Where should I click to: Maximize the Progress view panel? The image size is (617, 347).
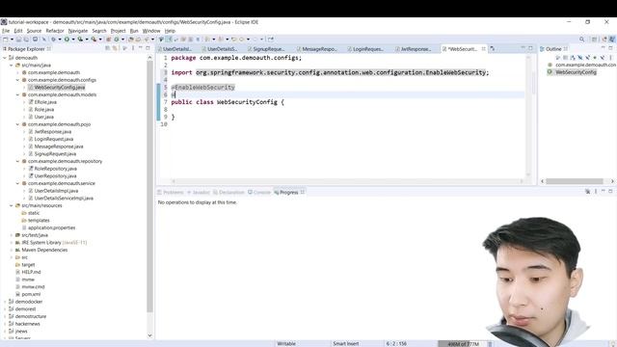pyautogui.click(x=610, y=191)
